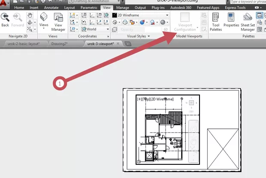Open the View Manager
266x178 pixels.
pos(58,21)
